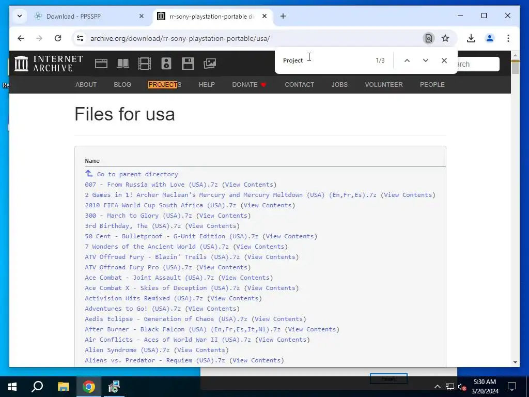View Contents of Adventures to Go!

click(212, 309)
